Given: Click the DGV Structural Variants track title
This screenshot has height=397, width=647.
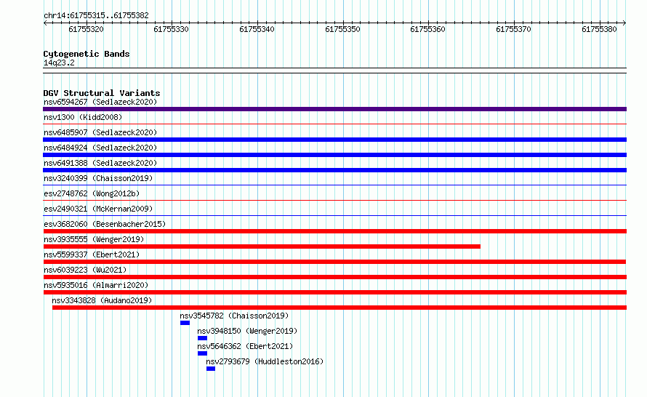Looking at the screenshot, I should [102, 93].
